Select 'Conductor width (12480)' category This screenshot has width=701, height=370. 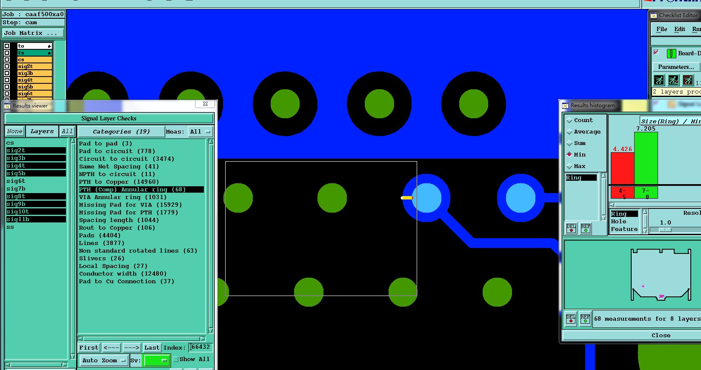(123, 274)
